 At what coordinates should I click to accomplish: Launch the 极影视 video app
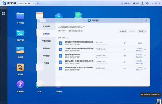point(20,67)
